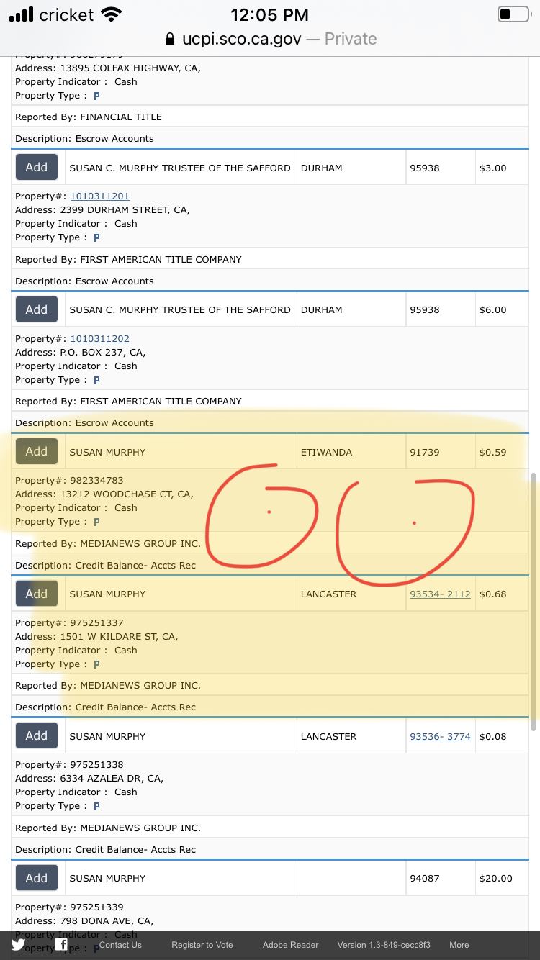
Task: Open the More footer menu
Action: tap(459, 945)
